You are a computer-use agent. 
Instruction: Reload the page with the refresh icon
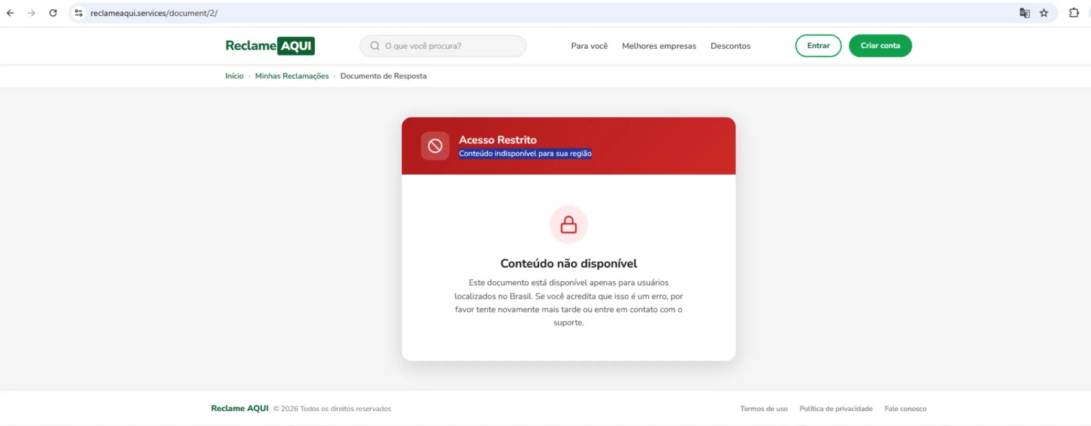tap(53, 13)
